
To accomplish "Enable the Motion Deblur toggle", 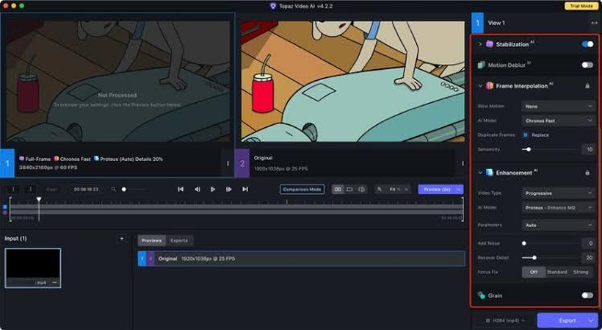I will 587,65.
